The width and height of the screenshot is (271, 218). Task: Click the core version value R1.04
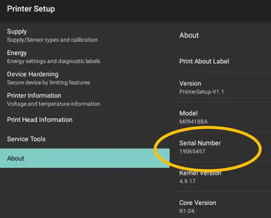188,211
